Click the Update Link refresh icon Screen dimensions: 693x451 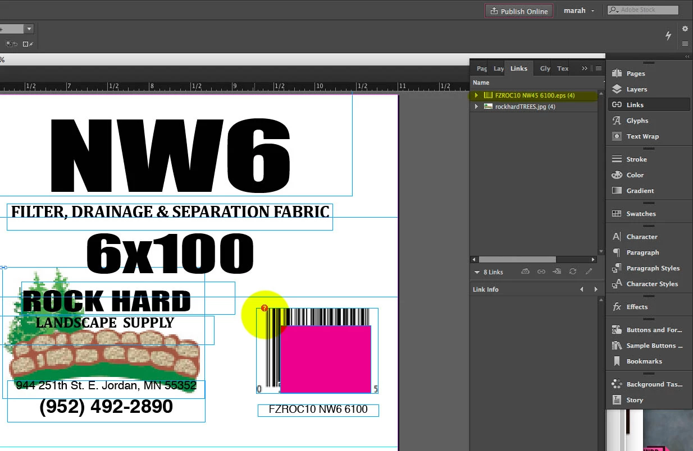(573, 271)
